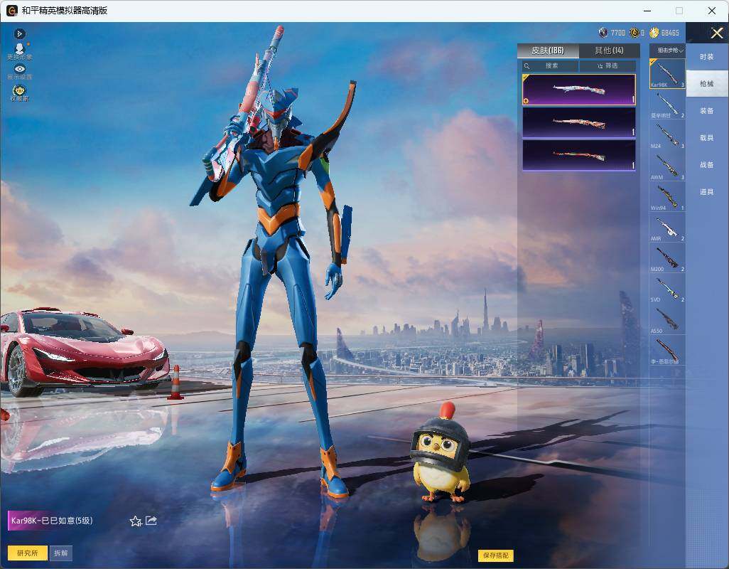Share the skin using the share icon
Image resolution: width=729 pixels, height=569 pixels.
click(151, 521)
